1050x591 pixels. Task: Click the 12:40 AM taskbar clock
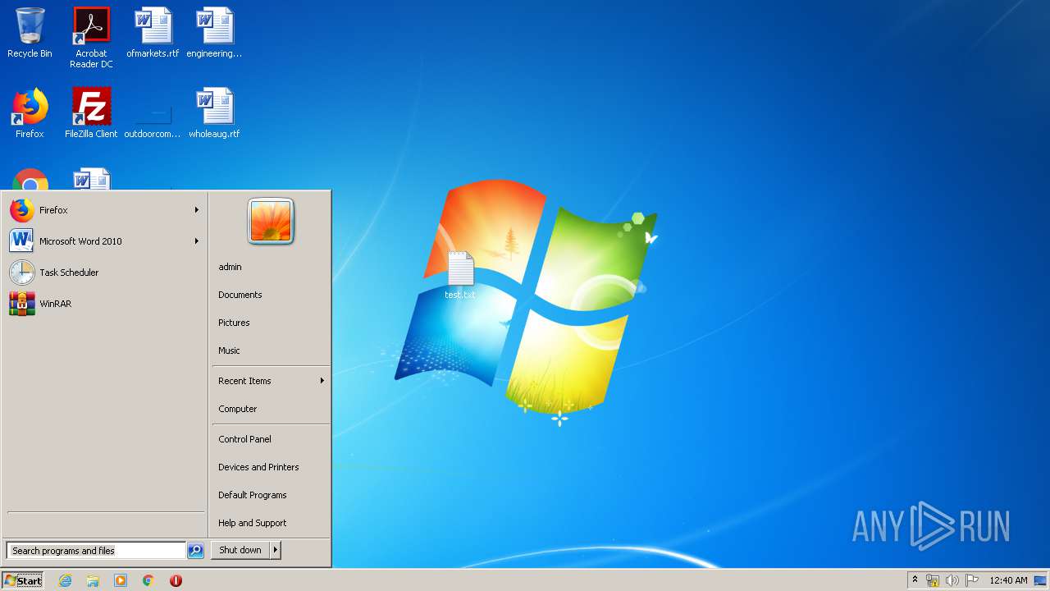(1008, 580)
